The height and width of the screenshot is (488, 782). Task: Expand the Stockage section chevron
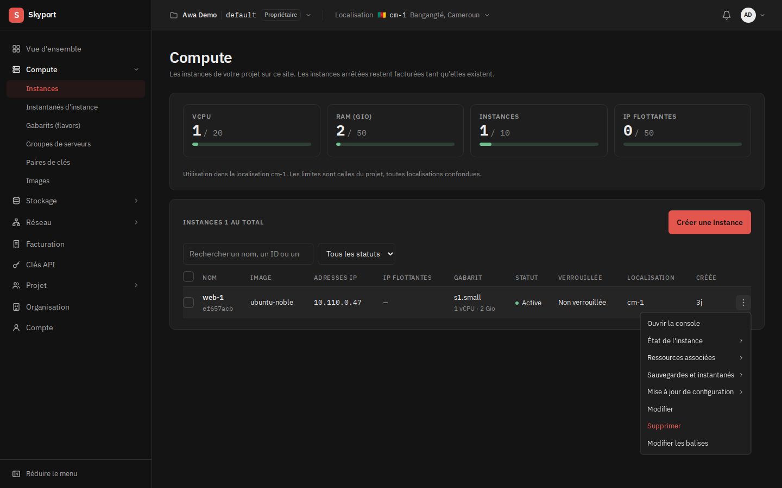click(136, 201)
